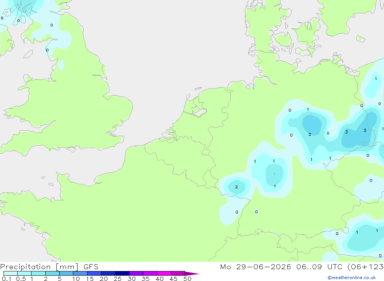
Task: Click the 45–50 mm legend swatch
Action: coord(178,273)
